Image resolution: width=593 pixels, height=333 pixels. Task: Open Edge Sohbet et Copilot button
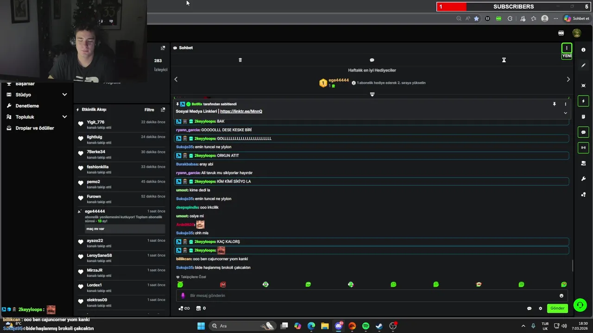pos(577,18)
